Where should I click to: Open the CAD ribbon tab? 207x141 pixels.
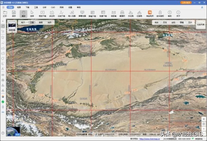point(53,8)
